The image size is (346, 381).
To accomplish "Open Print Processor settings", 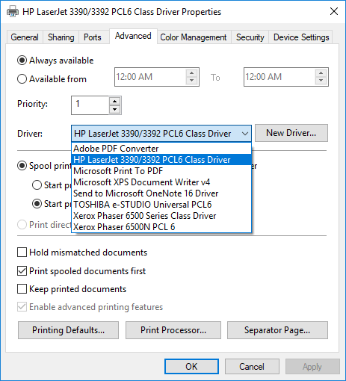I will (173, 330).
